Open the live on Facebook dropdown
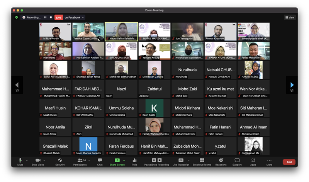The image size is (309, 182). [x=74, y=17]
